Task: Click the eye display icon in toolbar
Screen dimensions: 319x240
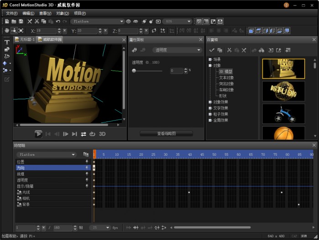Action: (136, 21)
